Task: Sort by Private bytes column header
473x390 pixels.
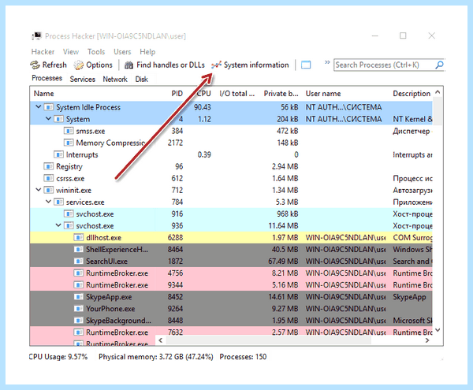Action: coord(281,94)
